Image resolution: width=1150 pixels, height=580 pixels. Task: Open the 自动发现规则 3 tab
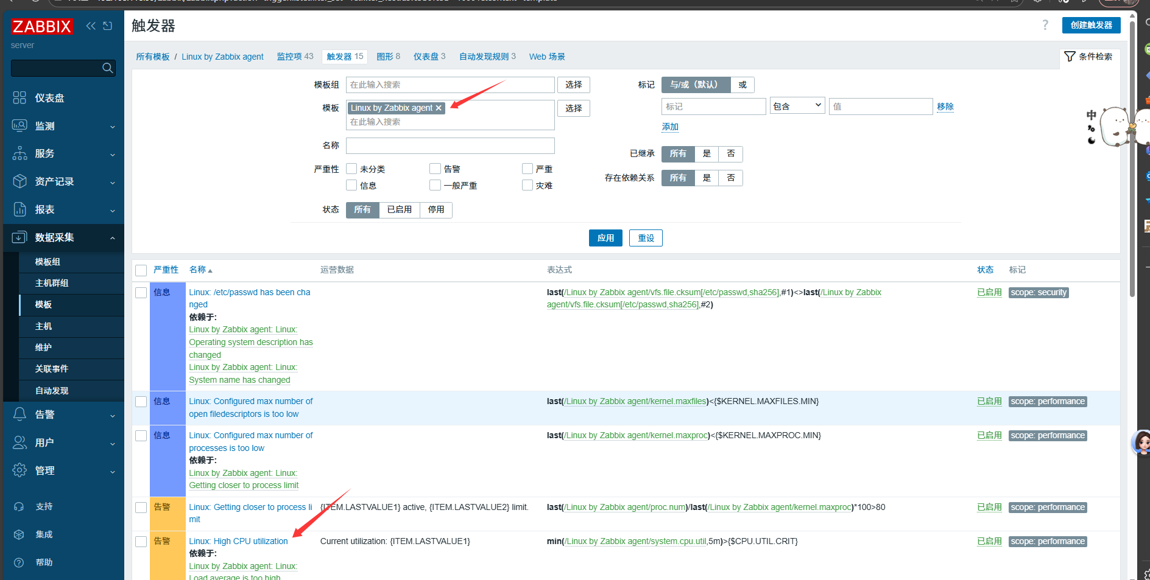point(487,57)
